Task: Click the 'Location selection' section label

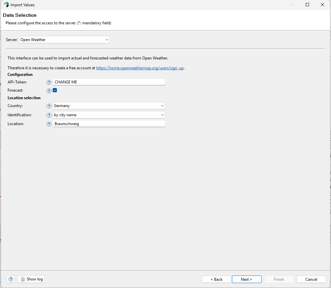Action: pos(24,98)
